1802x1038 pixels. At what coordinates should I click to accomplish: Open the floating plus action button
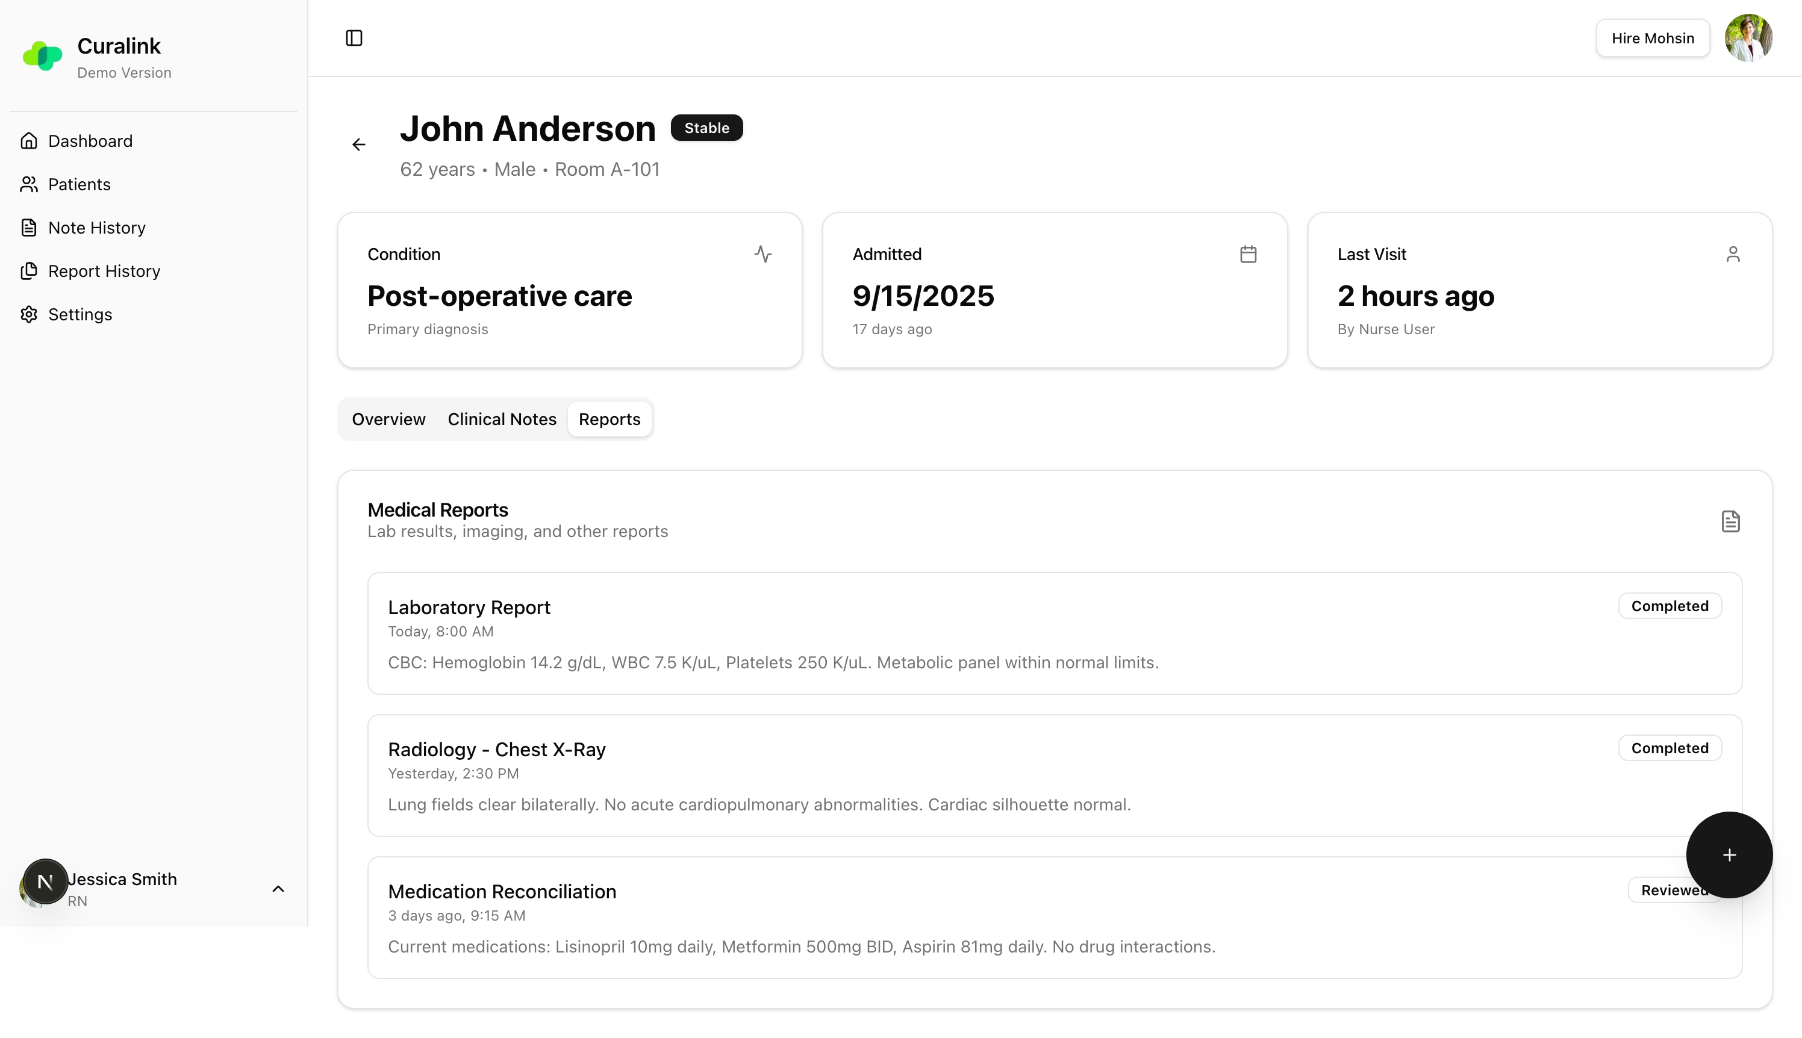pos(1729,855)
